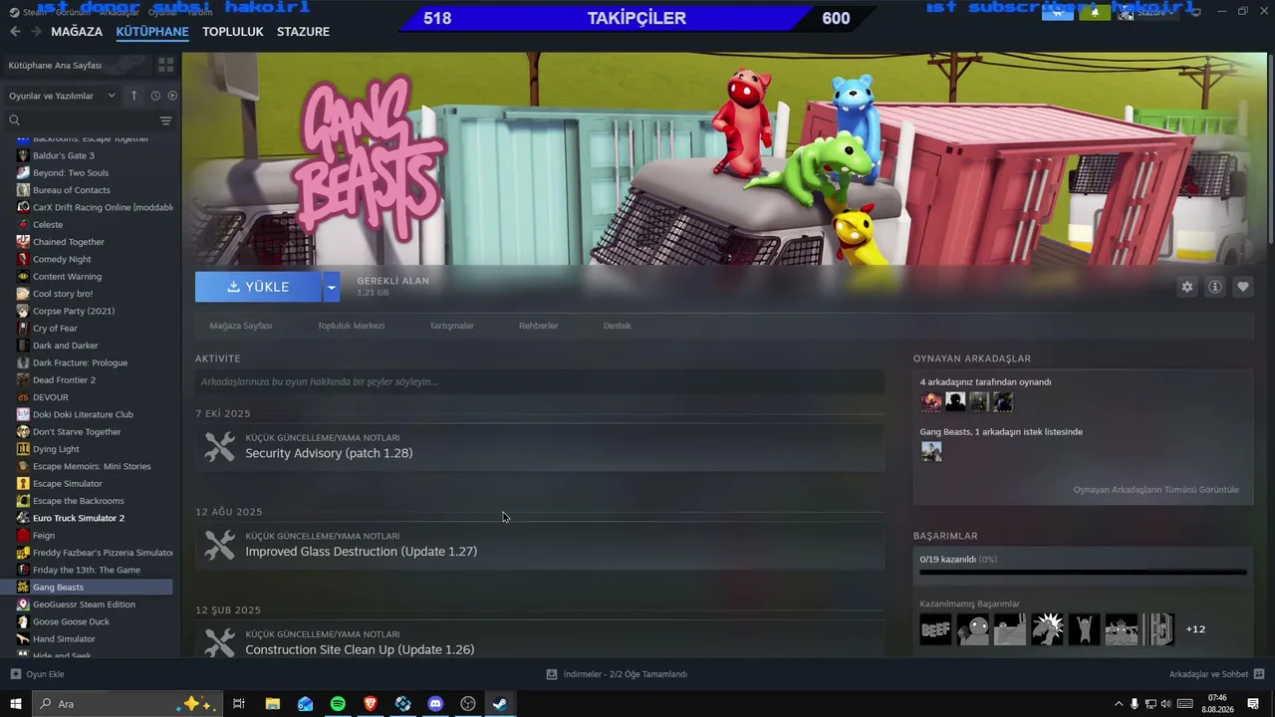The height and width of the screenshot is (717, 1275).
Task: Open Gang Beasts settings gear icon
Action: tap(1186, 287)
